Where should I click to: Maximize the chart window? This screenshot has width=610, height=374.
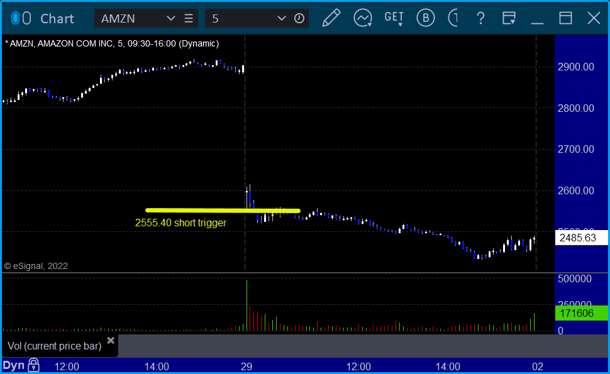(x=565, y=18)
